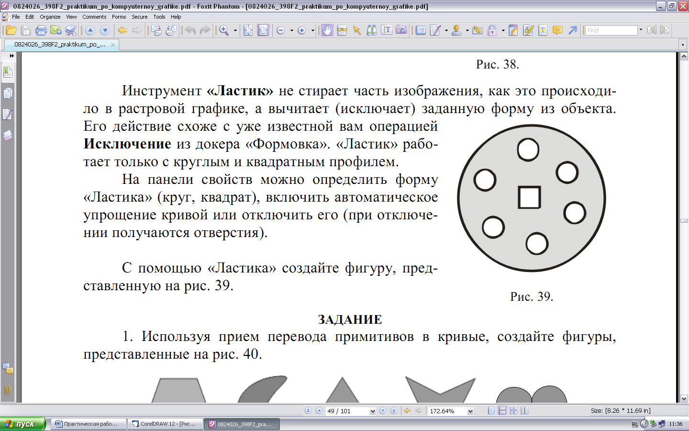The image size is (689, 431).
Task: Open the Bookmarks panel in the left sidebar
Action: coord(8,72)
